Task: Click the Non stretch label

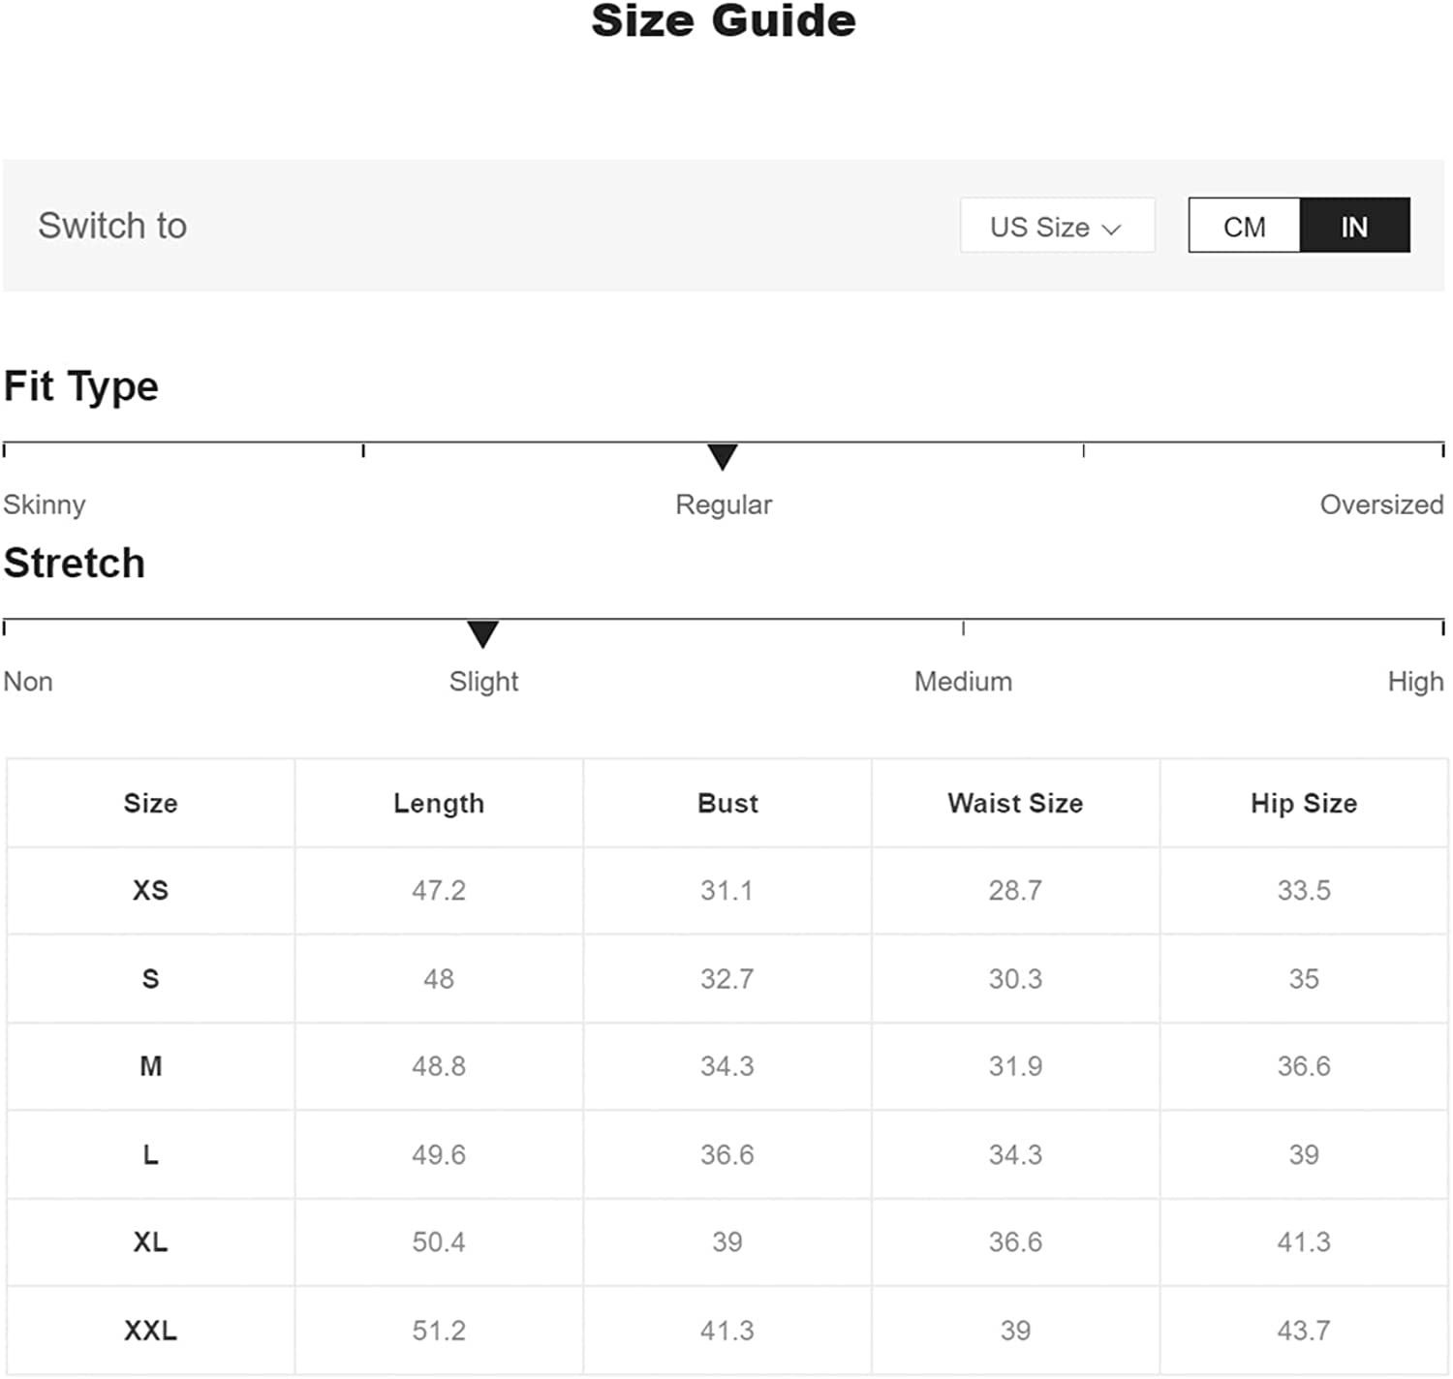Action: click(x=28, y=682)
